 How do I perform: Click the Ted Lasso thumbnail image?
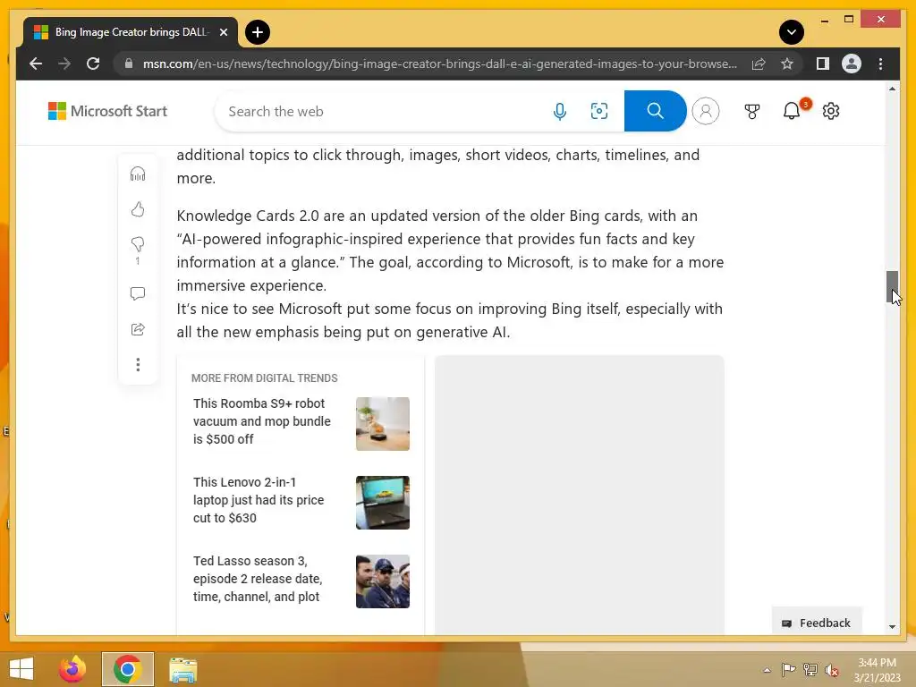click(383, 581)
